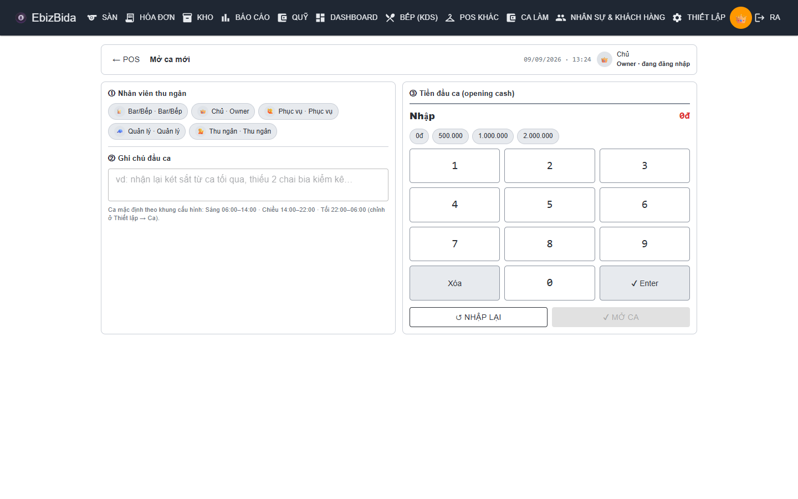Viewport: 798px width, 499px height.
Task: Click the SÀN floor icon
Action: [92, 18]
